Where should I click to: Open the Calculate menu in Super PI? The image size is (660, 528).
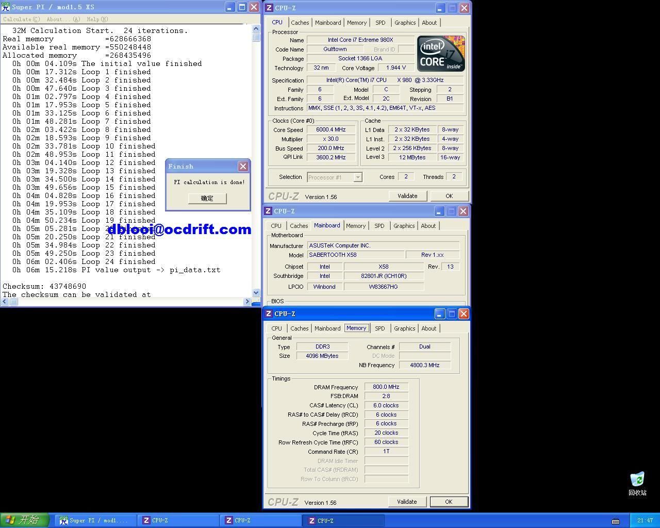point(21,19)
